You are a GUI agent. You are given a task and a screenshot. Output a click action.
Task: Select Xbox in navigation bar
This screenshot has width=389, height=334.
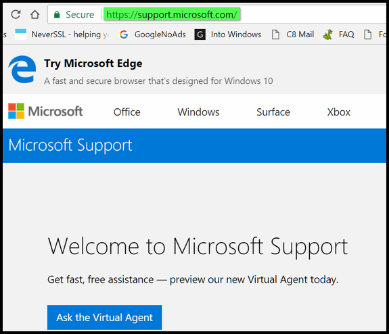click(339, 112)
